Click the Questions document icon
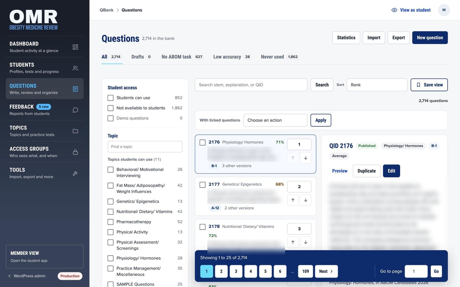460x287 pixels. coord(75,89)
